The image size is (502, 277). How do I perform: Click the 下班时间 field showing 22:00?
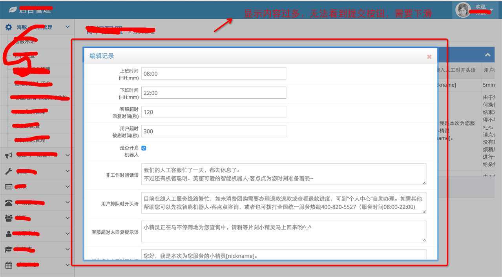point(214,93)
